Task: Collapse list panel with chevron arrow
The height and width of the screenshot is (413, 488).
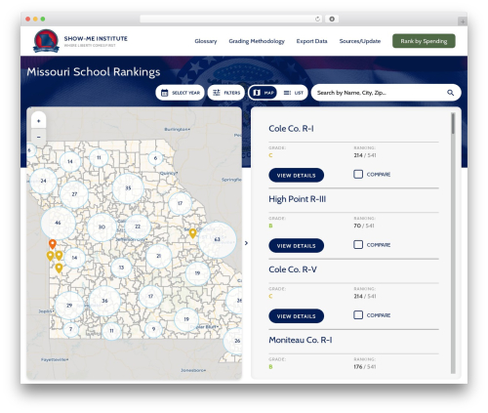Action: pos(246,243)
